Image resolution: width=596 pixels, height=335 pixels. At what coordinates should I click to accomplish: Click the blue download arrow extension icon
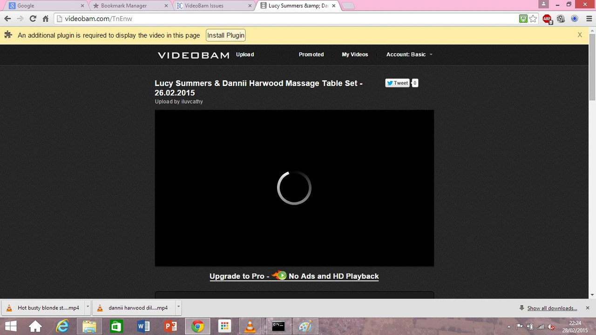click(x=575, y=19)
